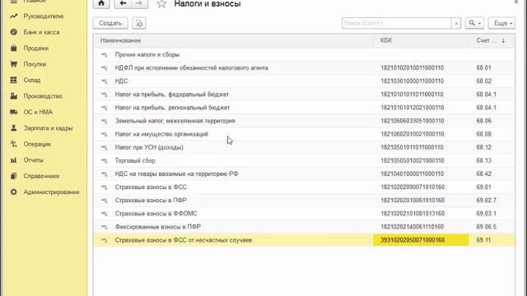This screenshot has width=527, height=296.
Task: Click the Отчеты chart icon
Action: click(13, 160)
